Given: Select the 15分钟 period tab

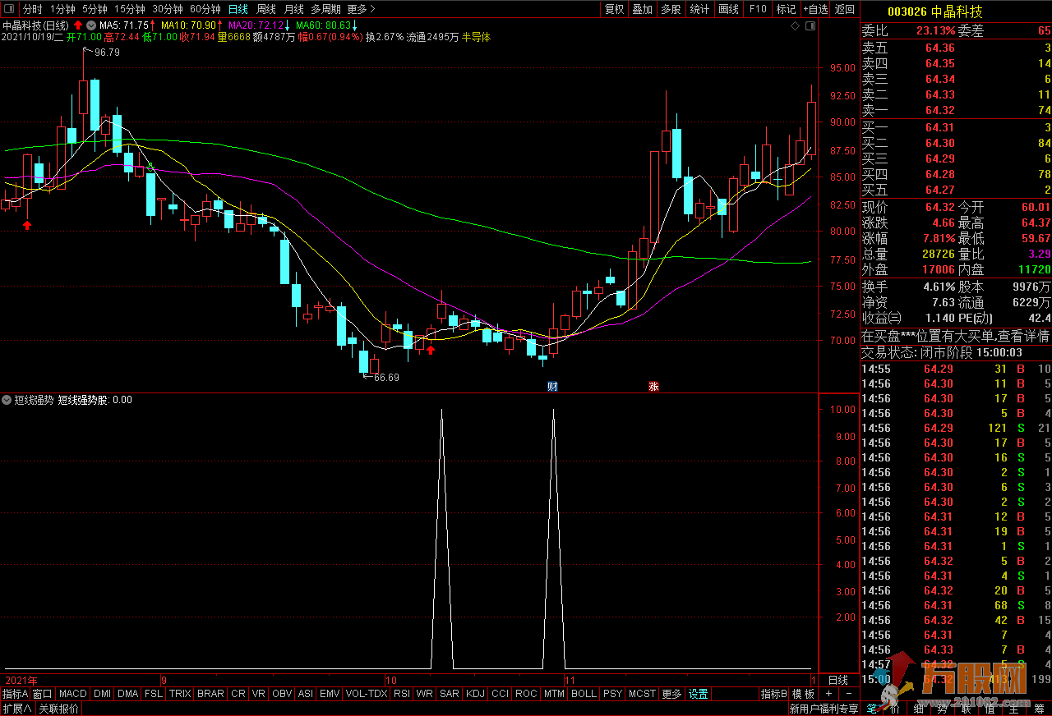Looking at the screenshot, I should coord(129,9).
